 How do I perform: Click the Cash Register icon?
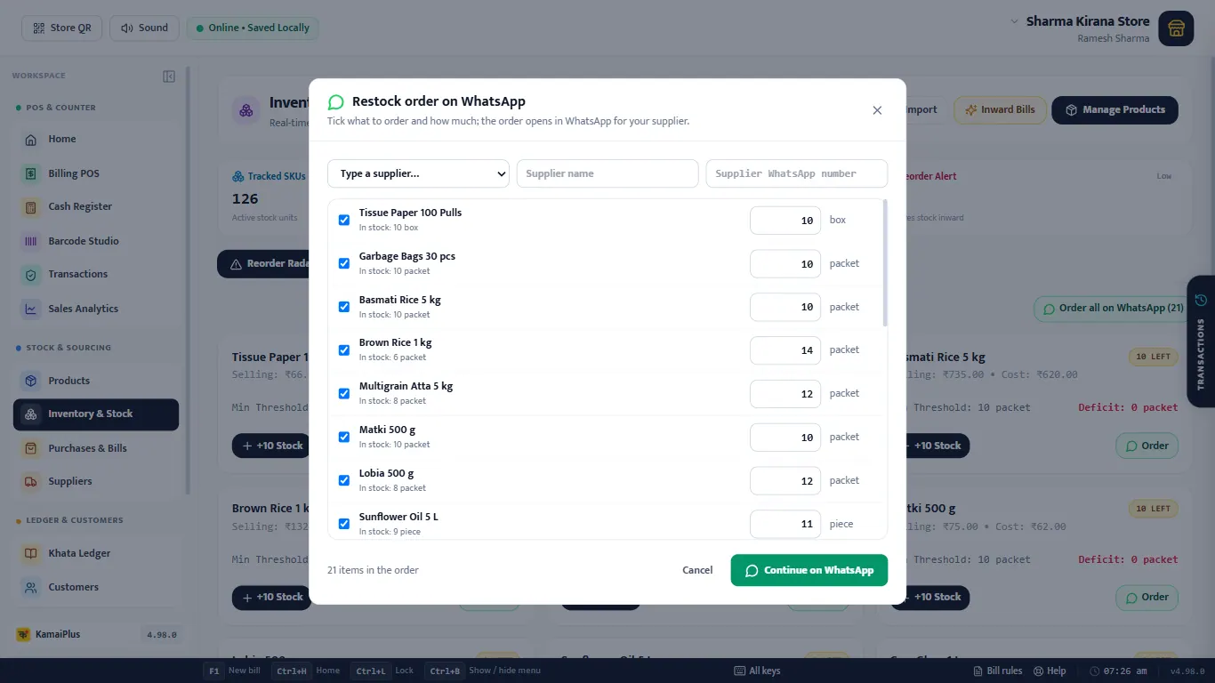pos(31,206)
